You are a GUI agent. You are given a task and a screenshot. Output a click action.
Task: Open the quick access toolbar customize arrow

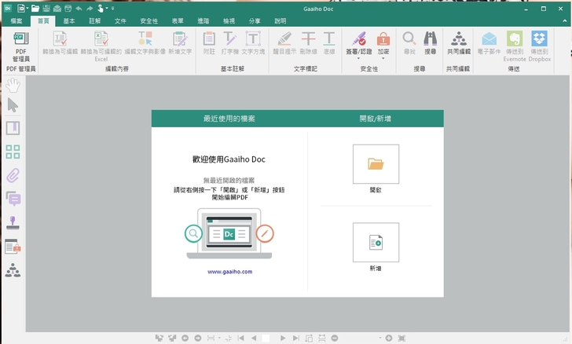[112, 8]
